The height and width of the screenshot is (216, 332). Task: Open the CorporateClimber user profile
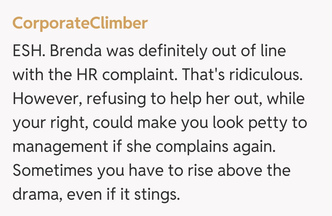pos(80,23)
